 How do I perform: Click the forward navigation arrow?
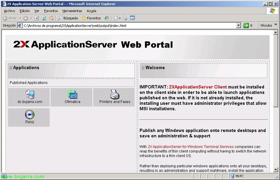[x=25, y=18]
